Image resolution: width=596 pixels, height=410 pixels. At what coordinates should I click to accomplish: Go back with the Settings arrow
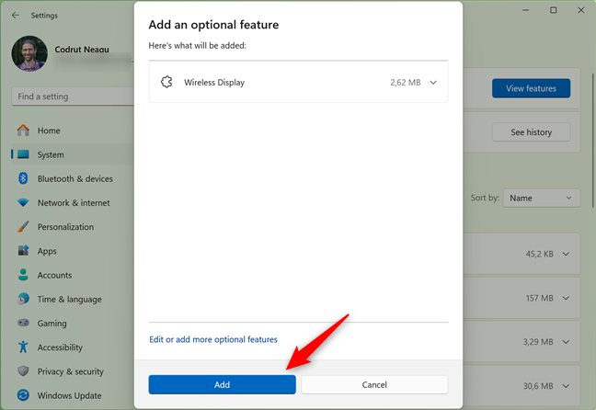click(x=16, y=16)
